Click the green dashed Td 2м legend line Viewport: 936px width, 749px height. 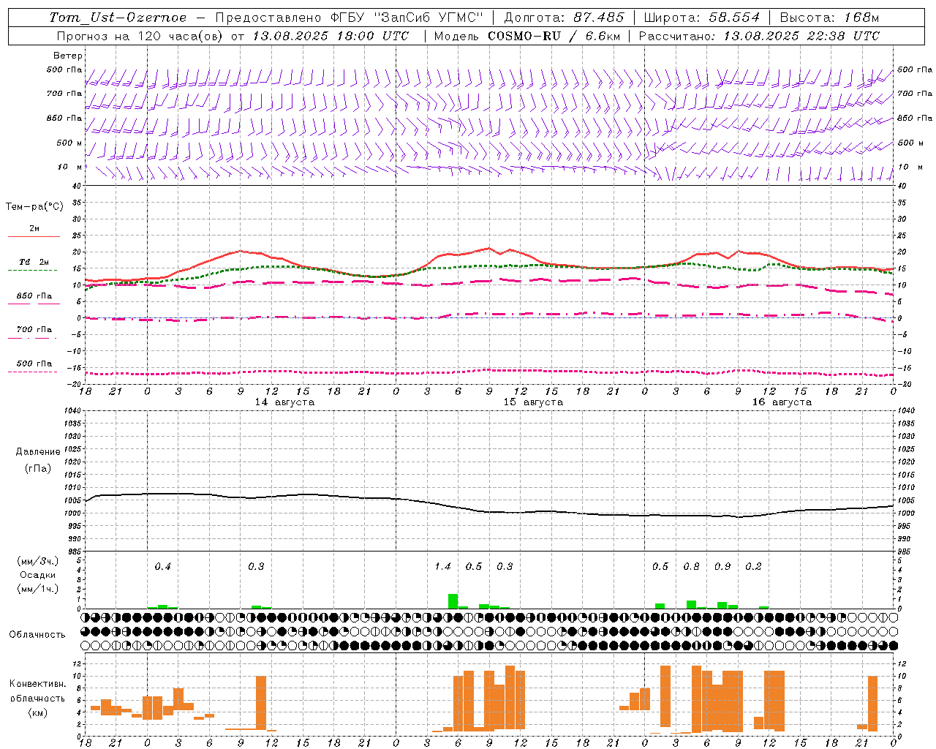point(32,270)
